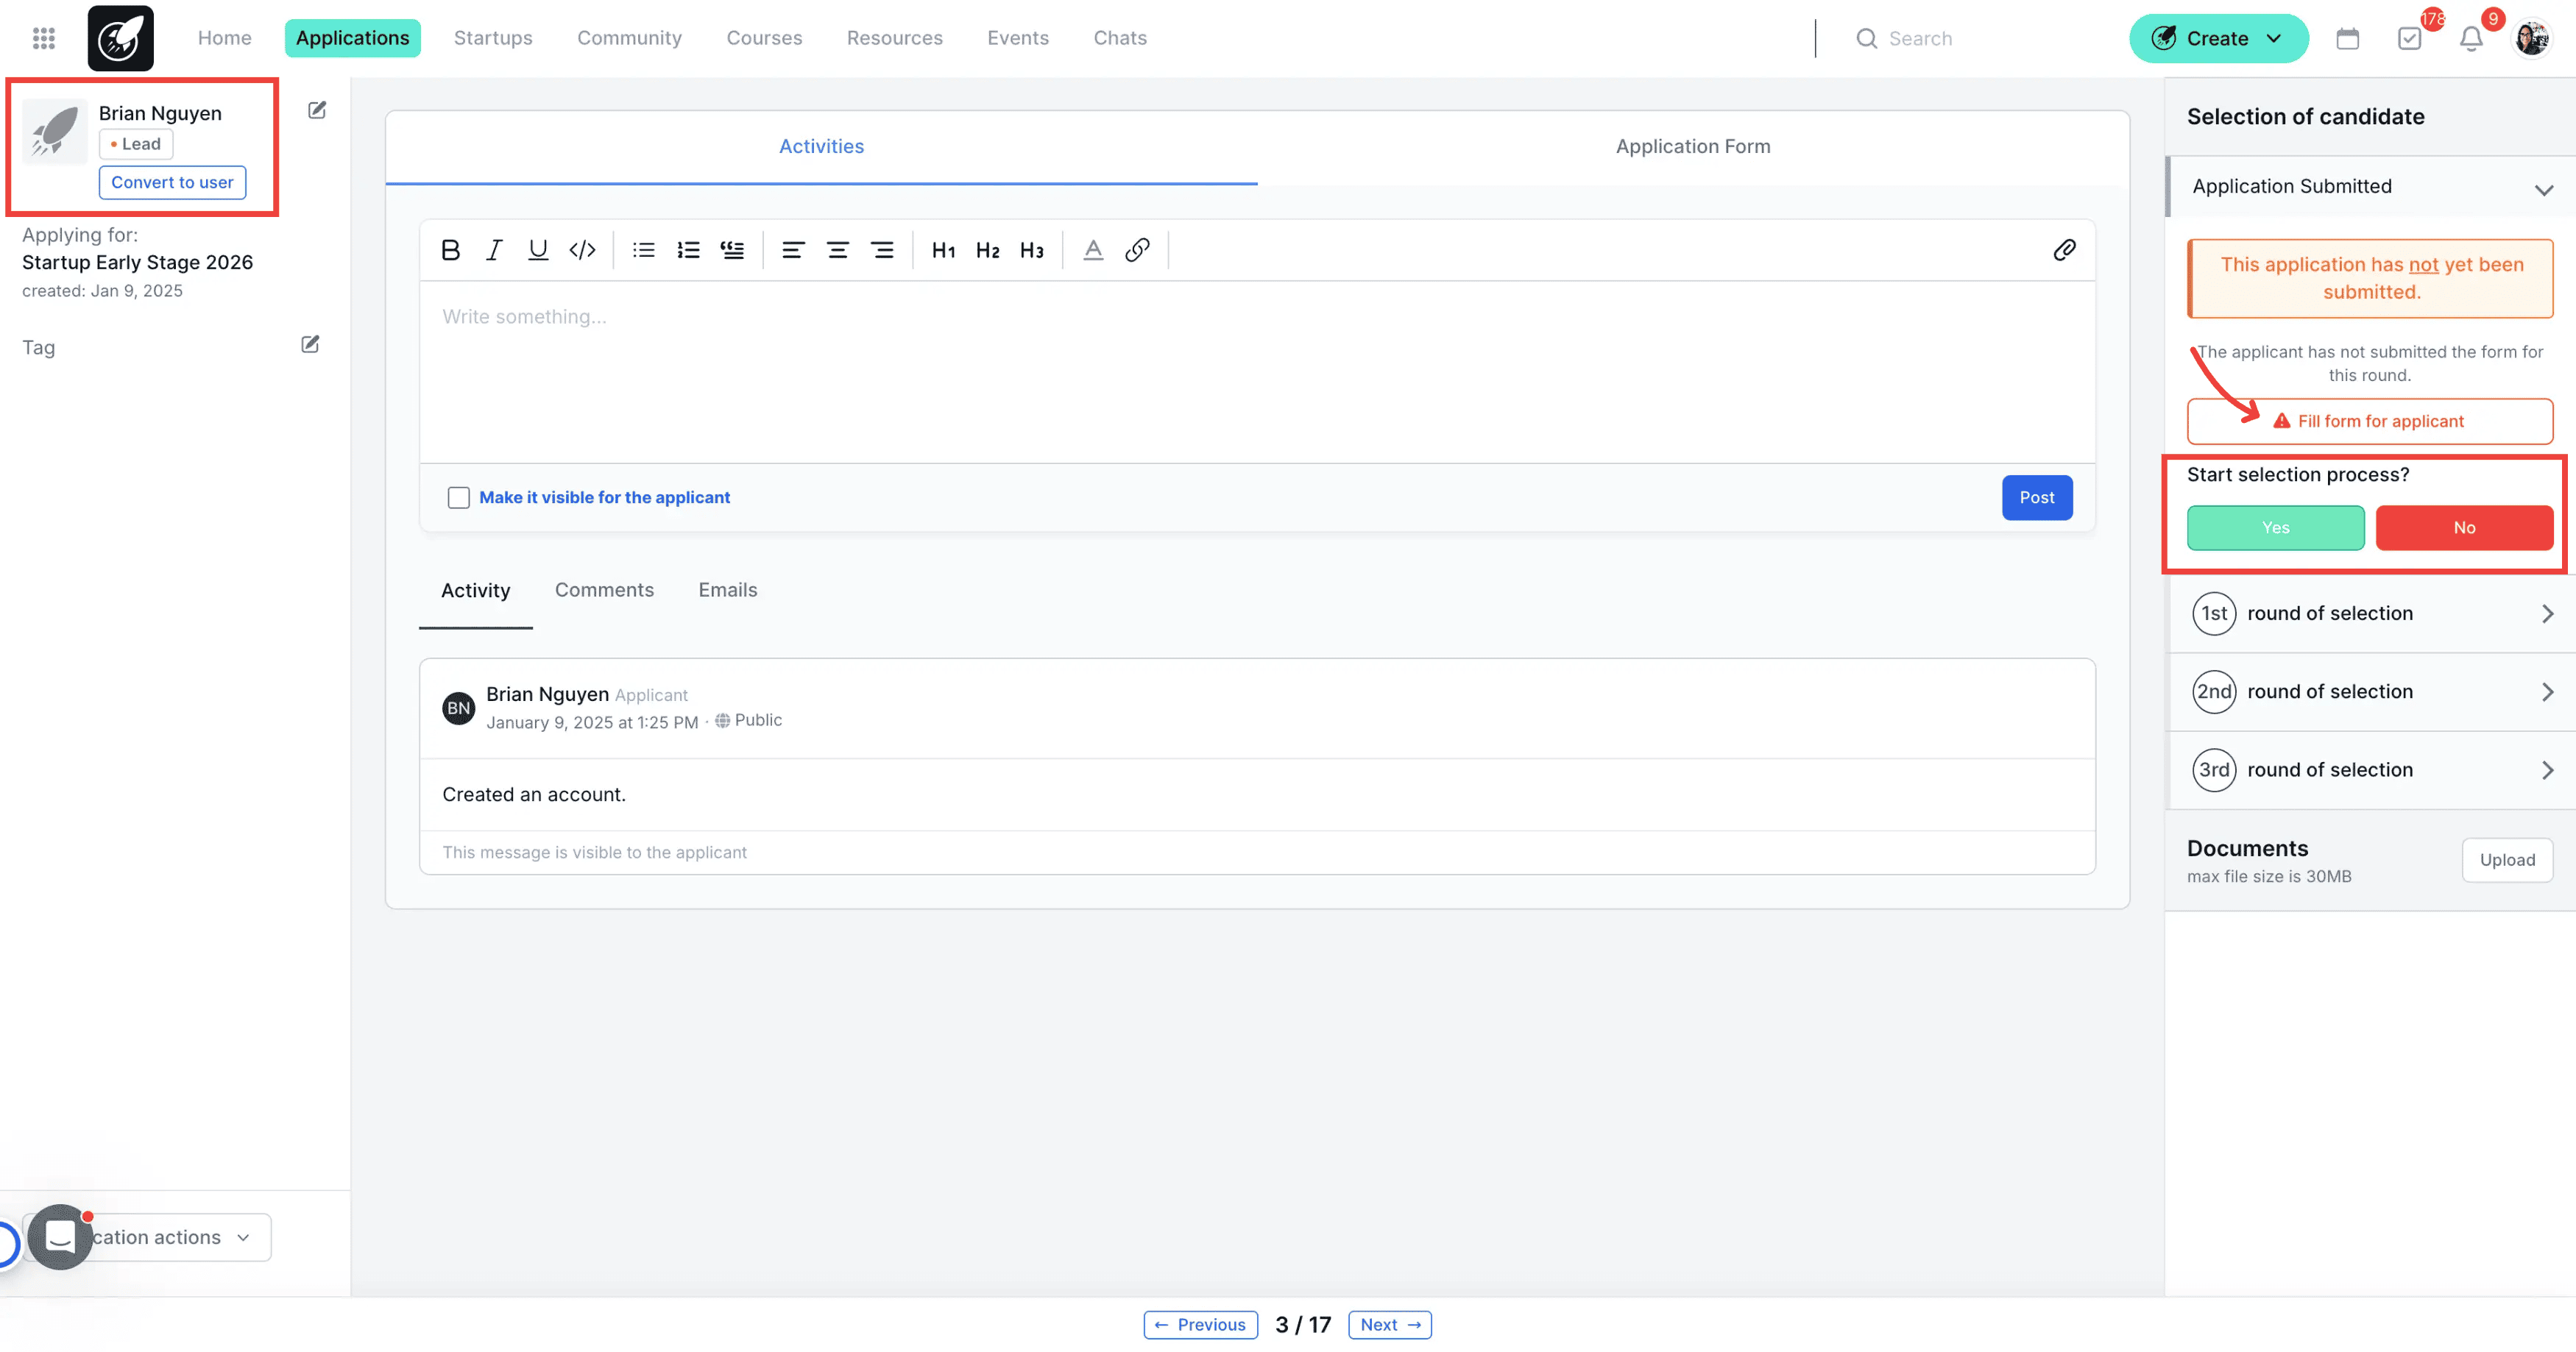Click Yes to start selection process

click(2274, 527)
